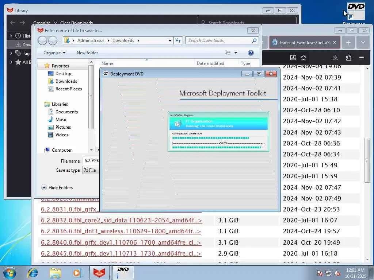The width and height of the screenshot is (374, 280).
Task: Expand the Tags tree item in Library
Action: pyautogui.click(x=11, y=53)
